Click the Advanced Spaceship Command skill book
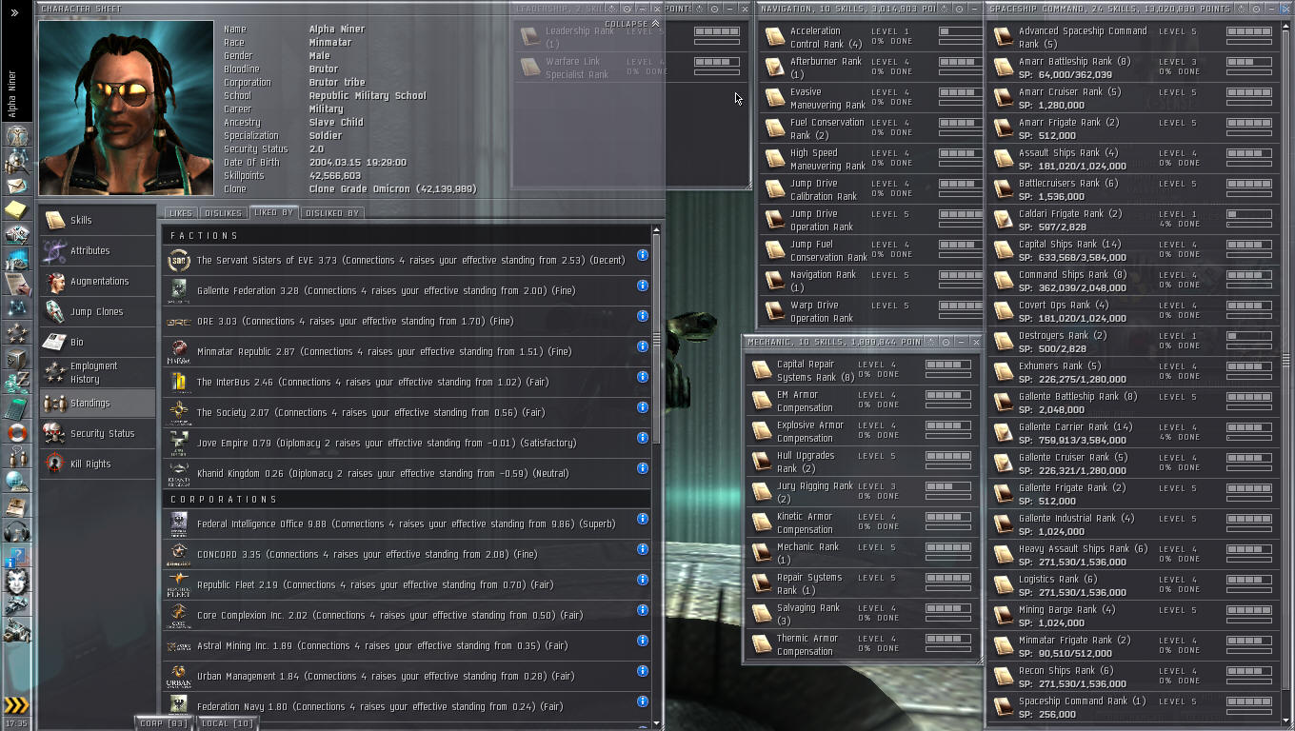This screenshot has width=1295, height=731. [1003, 37]
